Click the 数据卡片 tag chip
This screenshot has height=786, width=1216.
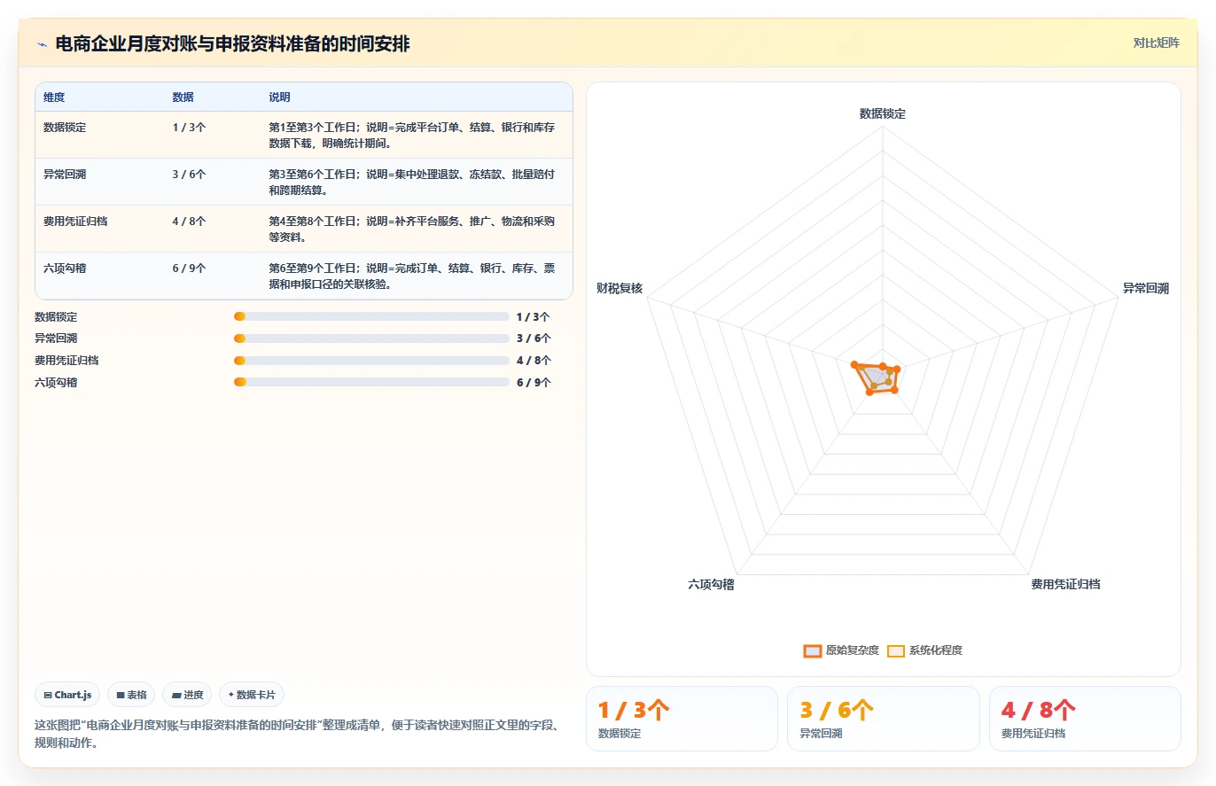(x=252, y=695)
